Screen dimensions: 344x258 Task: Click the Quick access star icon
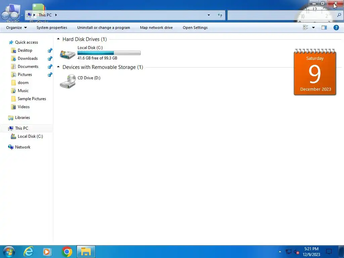pos(11,42)
